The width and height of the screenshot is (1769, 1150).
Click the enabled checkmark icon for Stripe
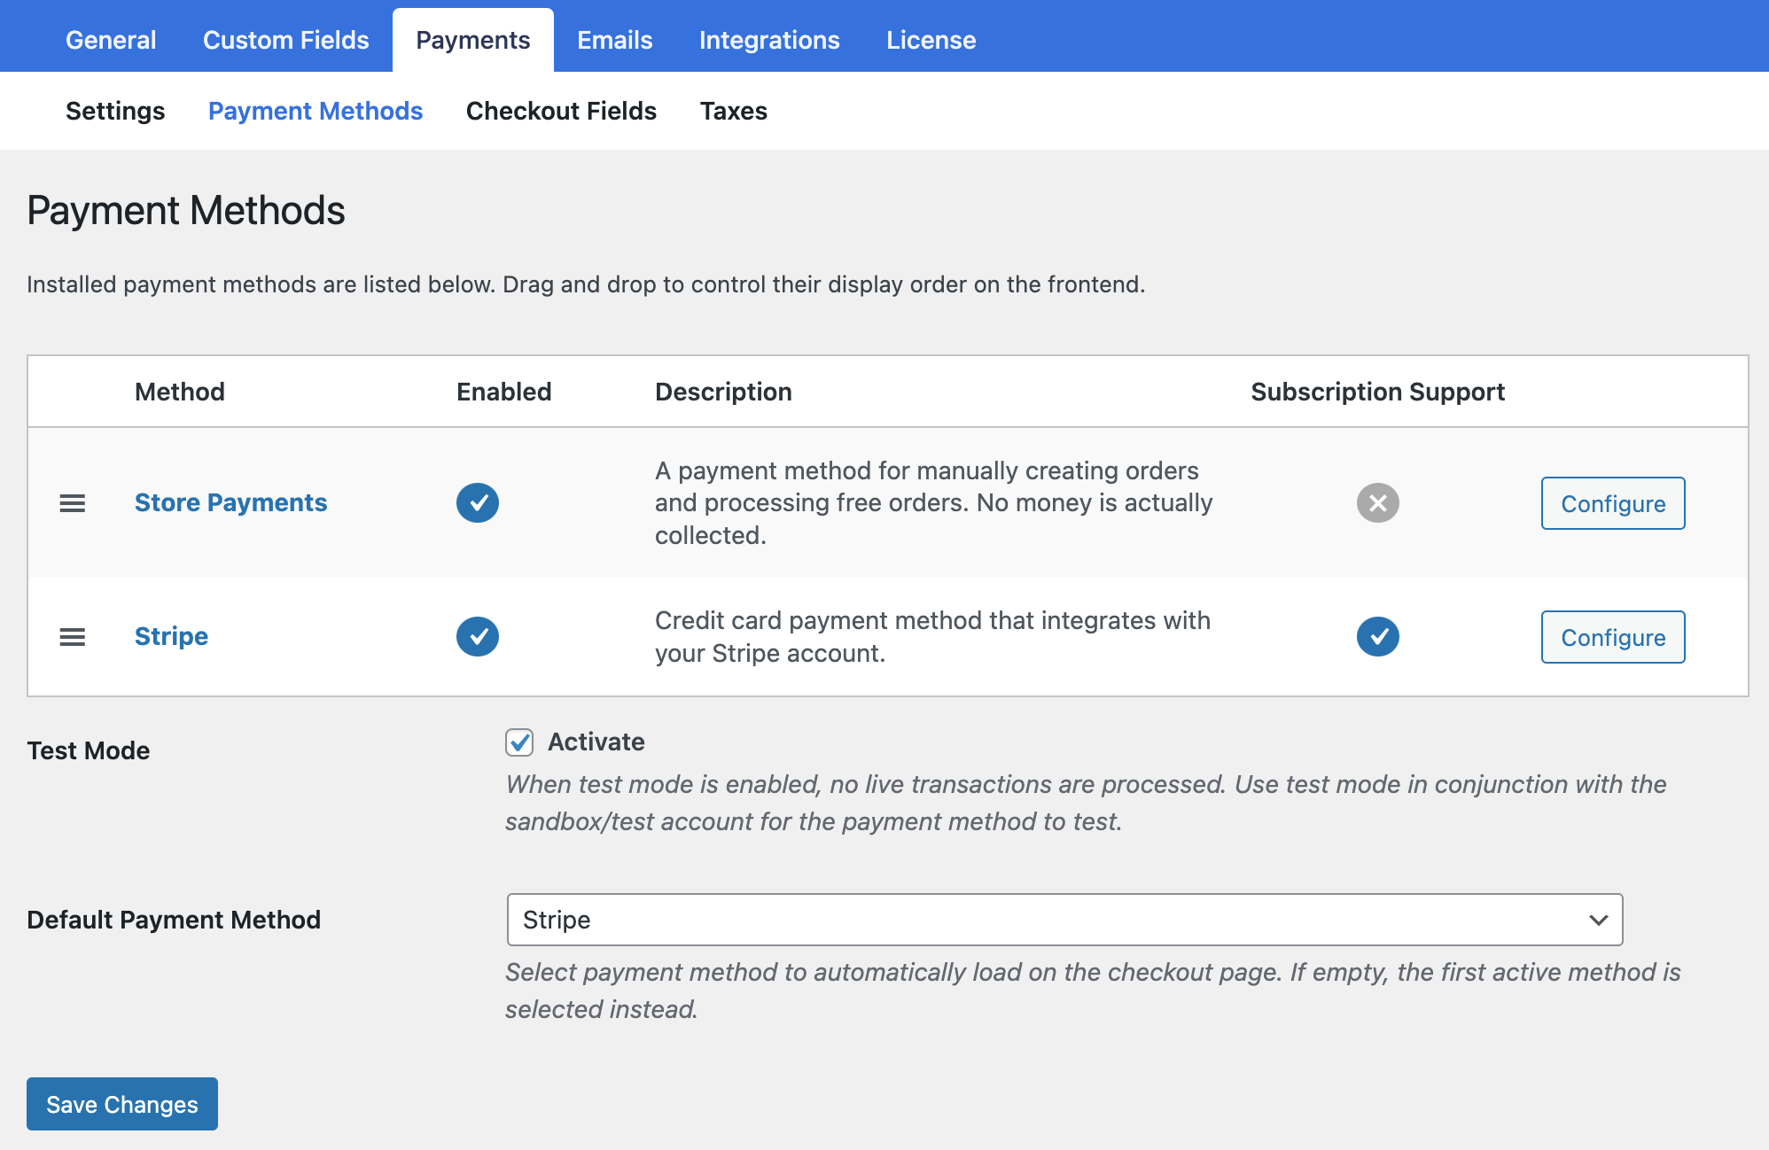click(477, 635)
